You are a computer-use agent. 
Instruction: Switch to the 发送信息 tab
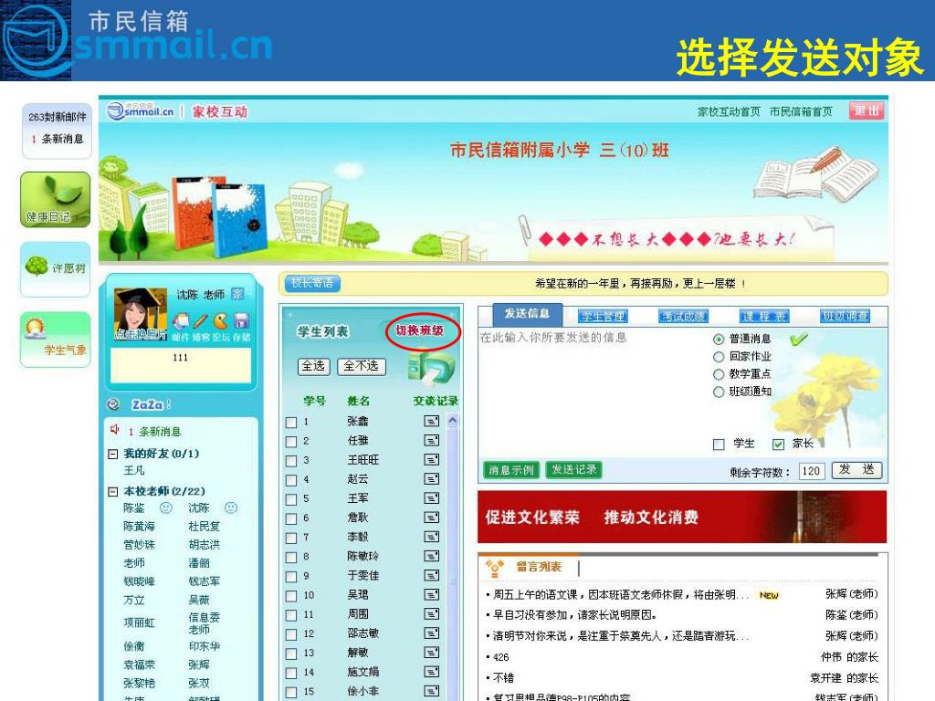click(x=527, y=314)
